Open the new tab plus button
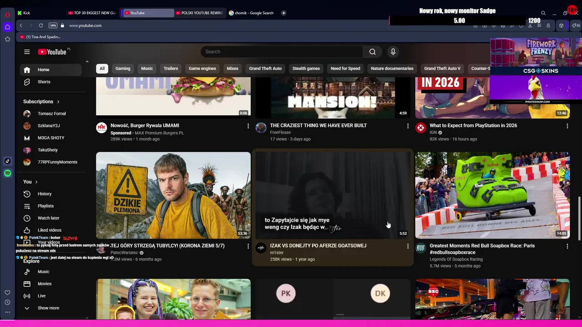This screenshot has width=582, height=327. (284, 13)
